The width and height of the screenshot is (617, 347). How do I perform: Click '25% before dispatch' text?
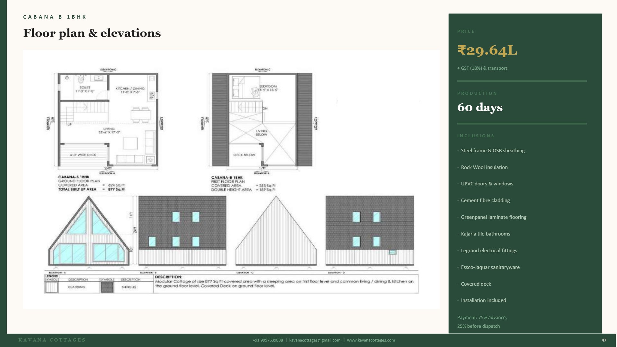coord(478,326)
